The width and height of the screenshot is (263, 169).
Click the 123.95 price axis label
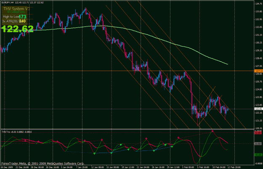click(259, 97)
